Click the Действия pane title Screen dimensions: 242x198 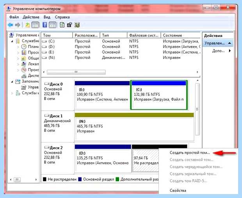coord(213,36)
